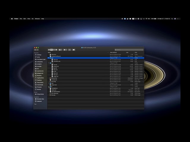The width and height of the screenshot is (190, 142).
Task: Collapse the css folder
Action: coord(48,58)
